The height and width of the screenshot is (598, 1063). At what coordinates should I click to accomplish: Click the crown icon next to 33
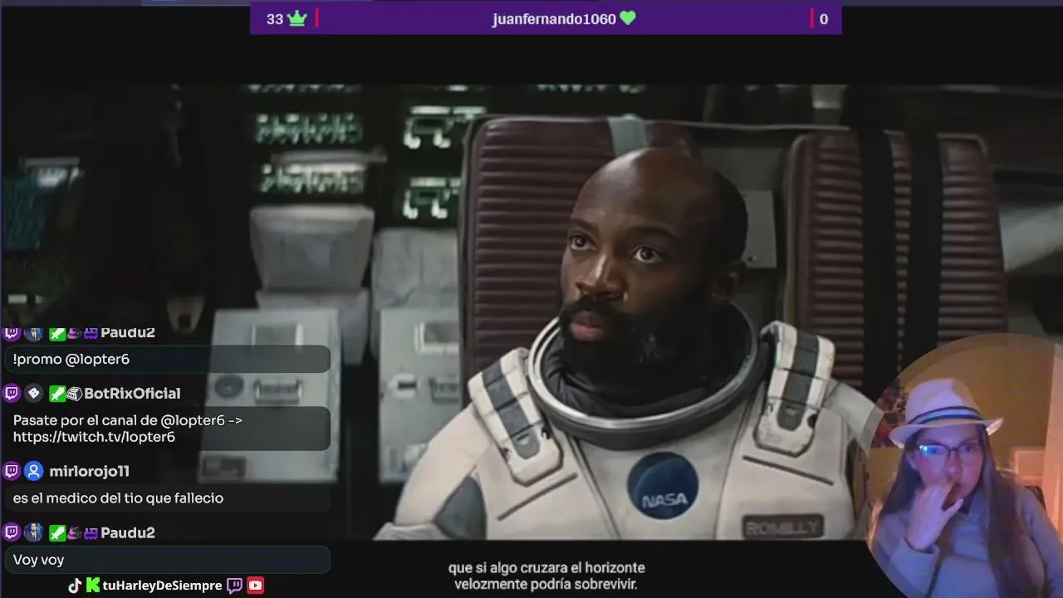pos(297,18)
